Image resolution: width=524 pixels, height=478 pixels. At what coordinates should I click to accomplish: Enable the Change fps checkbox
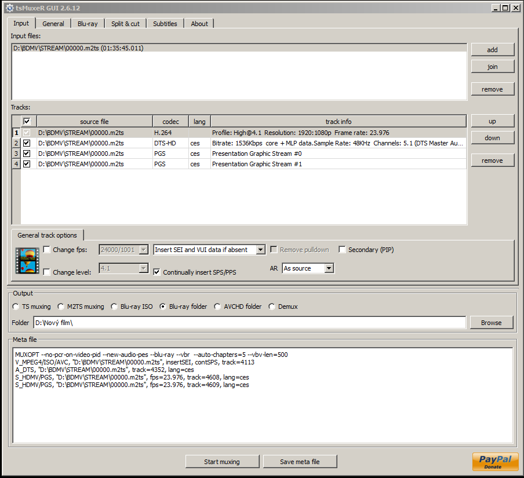tap(47, 250)
